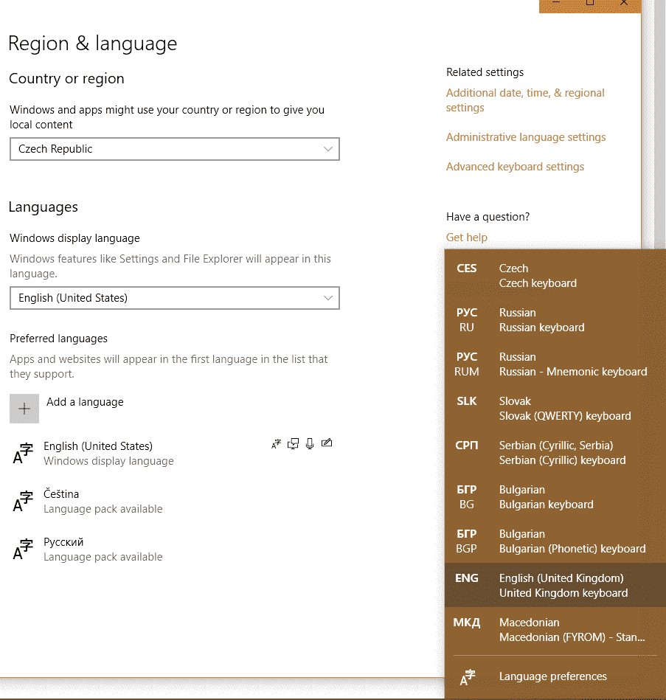Switch input to Russian Mnemonic keyboard
The width and height of the screenshot is (666, 700).
tap(555, 364)
